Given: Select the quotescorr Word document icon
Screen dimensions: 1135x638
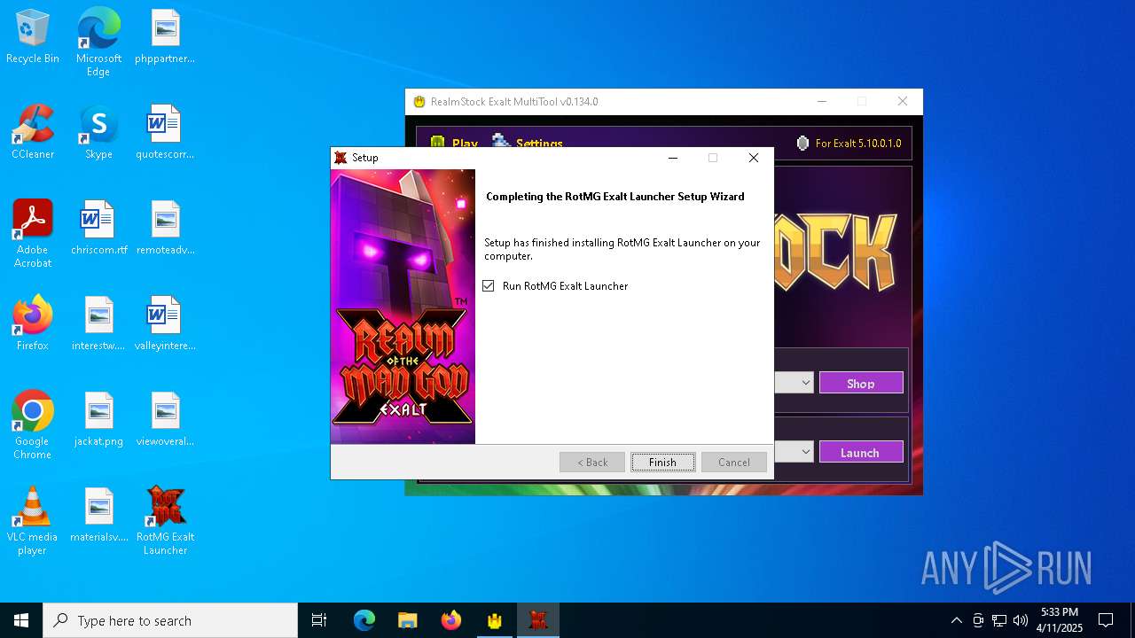Looking at the screenshot, I should [x=165, y=132].
